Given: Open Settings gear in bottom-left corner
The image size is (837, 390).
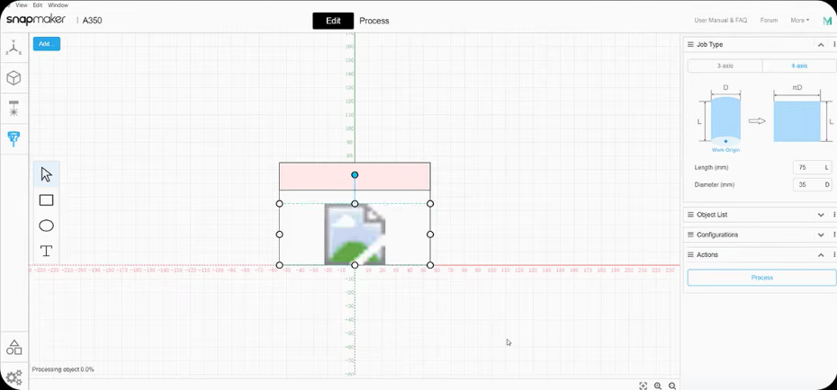Looking at the screenshot, I should pos(13,377).
